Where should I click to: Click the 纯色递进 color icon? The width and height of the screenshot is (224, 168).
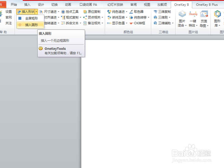[x=109, y=11]
